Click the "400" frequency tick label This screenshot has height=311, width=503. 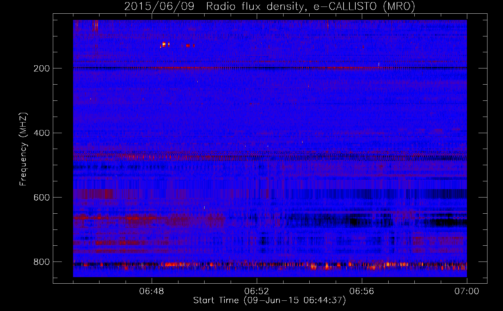point(41,133)
